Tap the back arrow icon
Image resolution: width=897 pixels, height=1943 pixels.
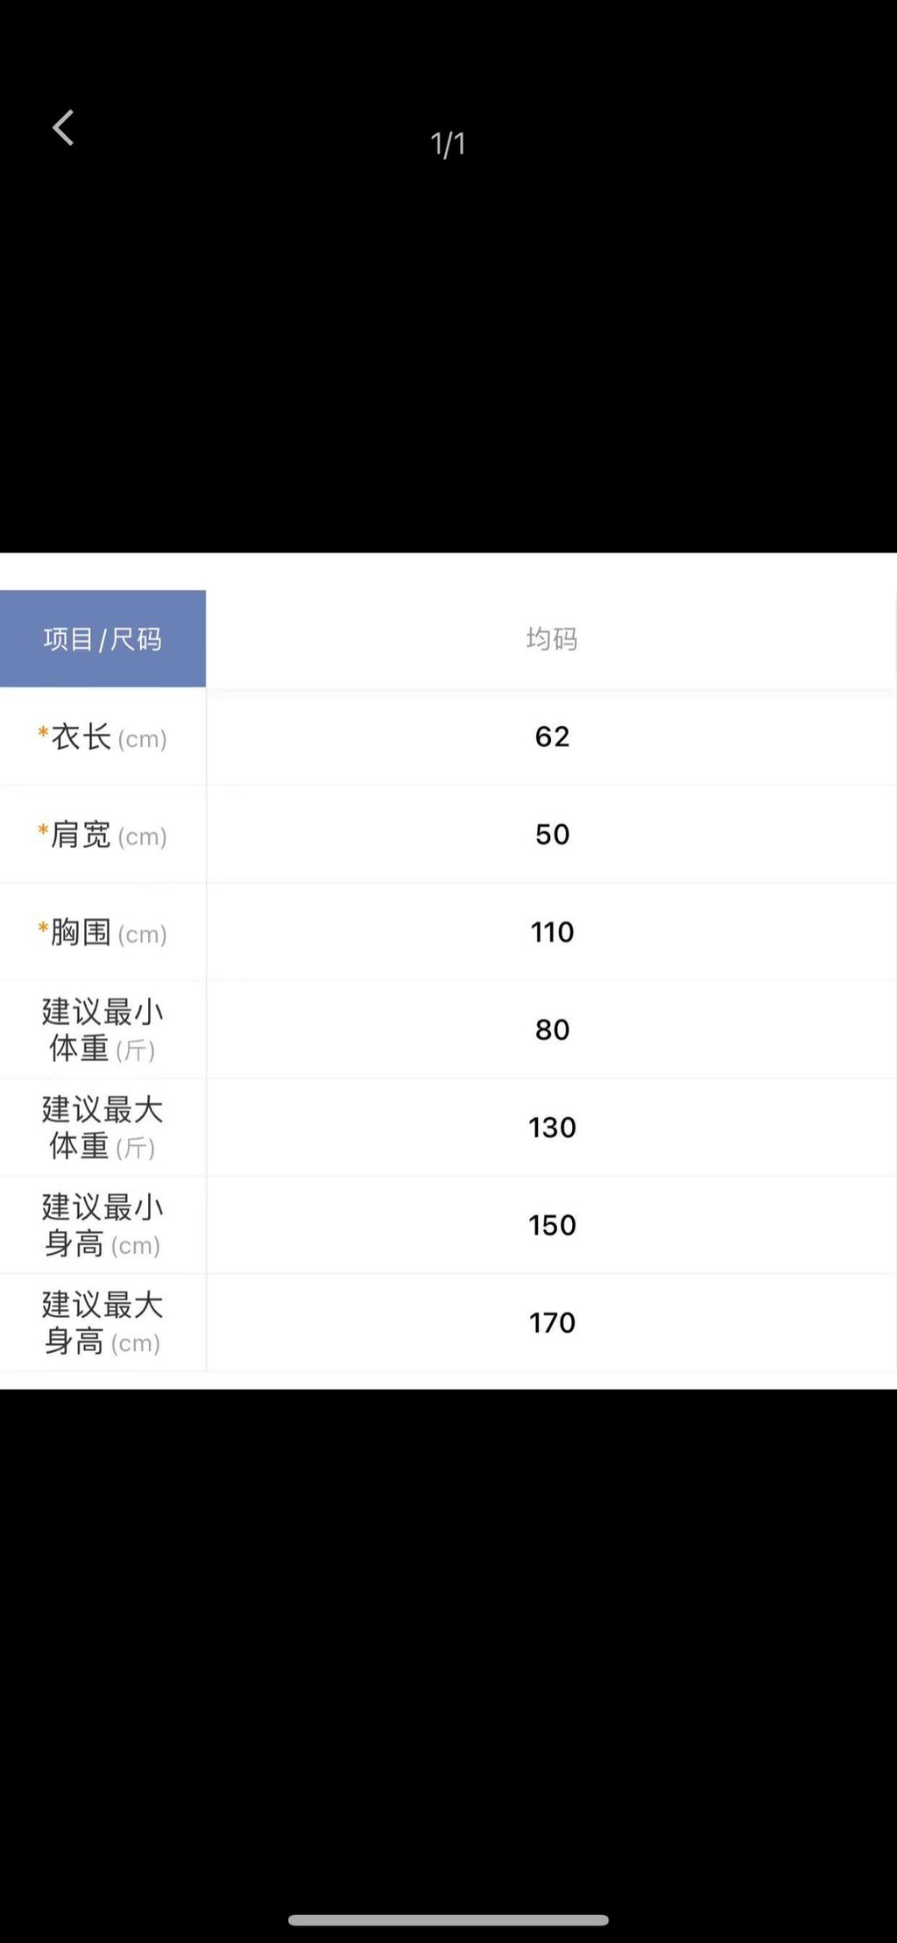tap(63, 128)
